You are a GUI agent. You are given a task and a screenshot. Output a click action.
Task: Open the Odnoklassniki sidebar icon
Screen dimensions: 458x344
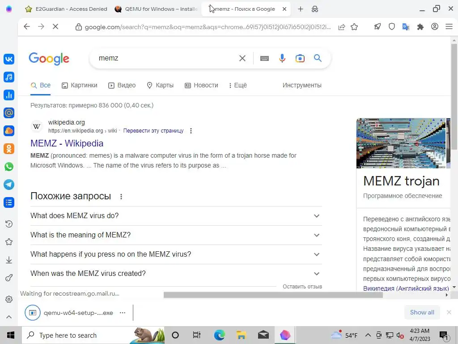9,149
